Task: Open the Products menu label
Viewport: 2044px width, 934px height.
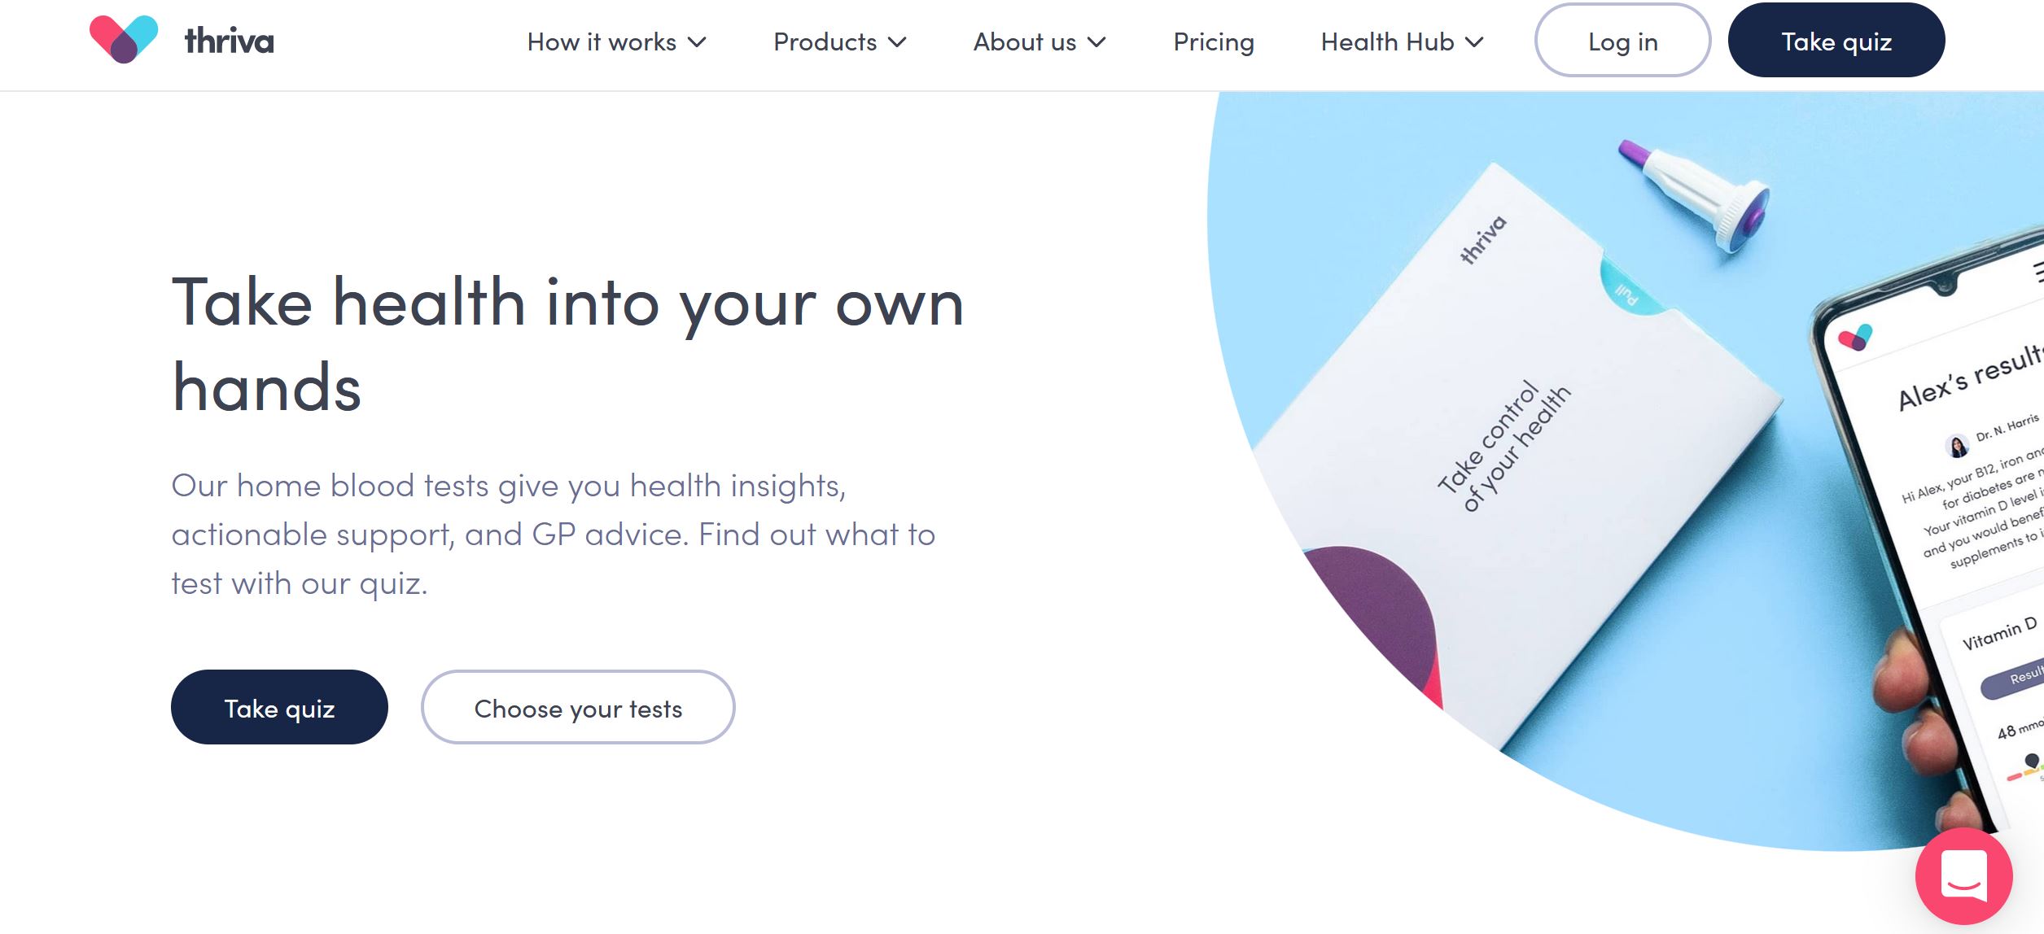Action: [825, 41]
